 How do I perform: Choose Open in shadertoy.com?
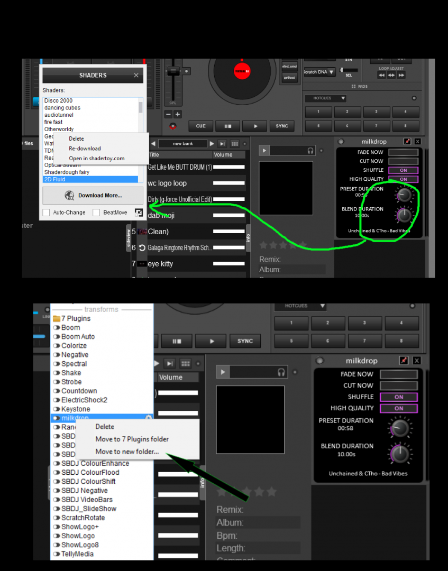[97, 159]
